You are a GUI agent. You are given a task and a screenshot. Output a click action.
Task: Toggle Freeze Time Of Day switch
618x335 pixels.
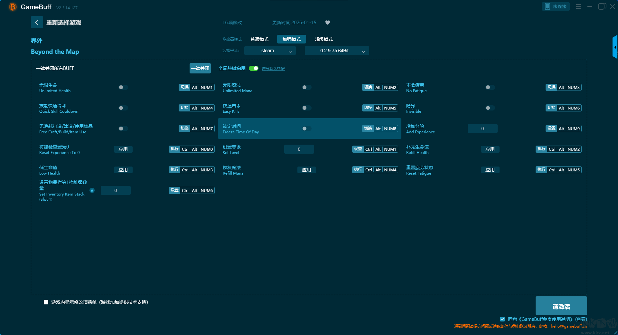click(306, 129)
